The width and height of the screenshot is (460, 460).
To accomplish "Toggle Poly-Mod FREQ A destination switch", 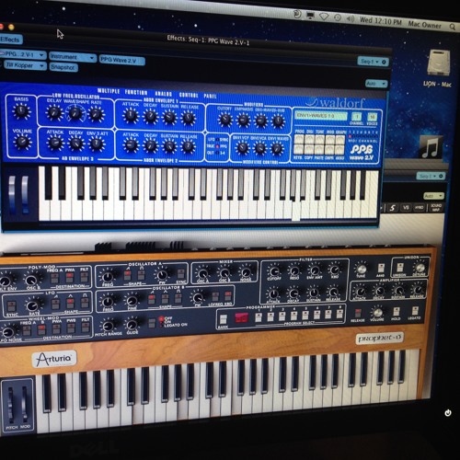I will coord(55,278).
